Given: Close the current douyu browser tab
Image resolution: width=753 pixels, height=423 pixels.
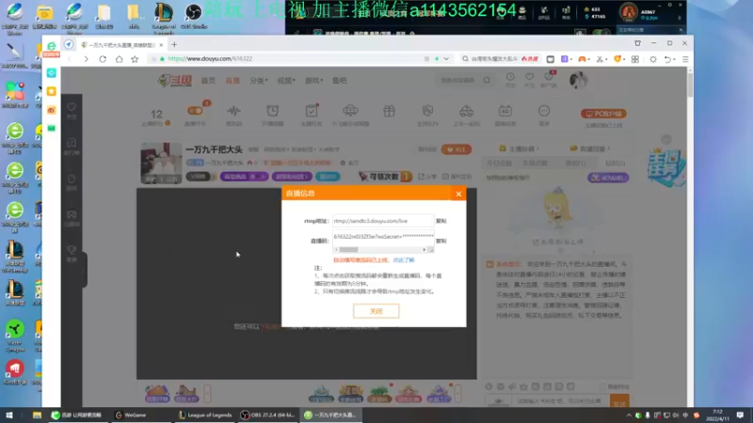Looking at the screenshot, I should pyautogui.click(x=161, y=44).
